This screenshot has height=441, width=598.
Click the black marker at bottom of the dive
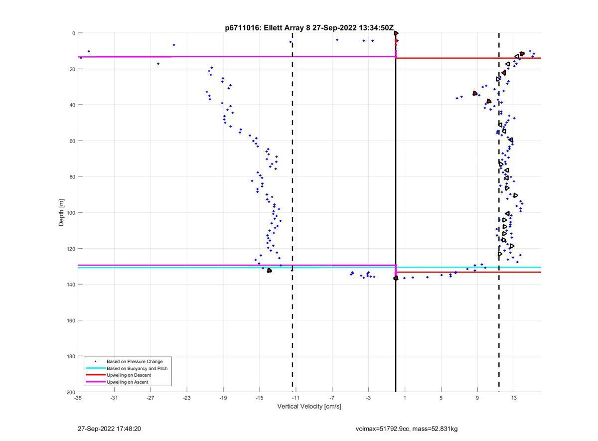(x=396, y=278)
